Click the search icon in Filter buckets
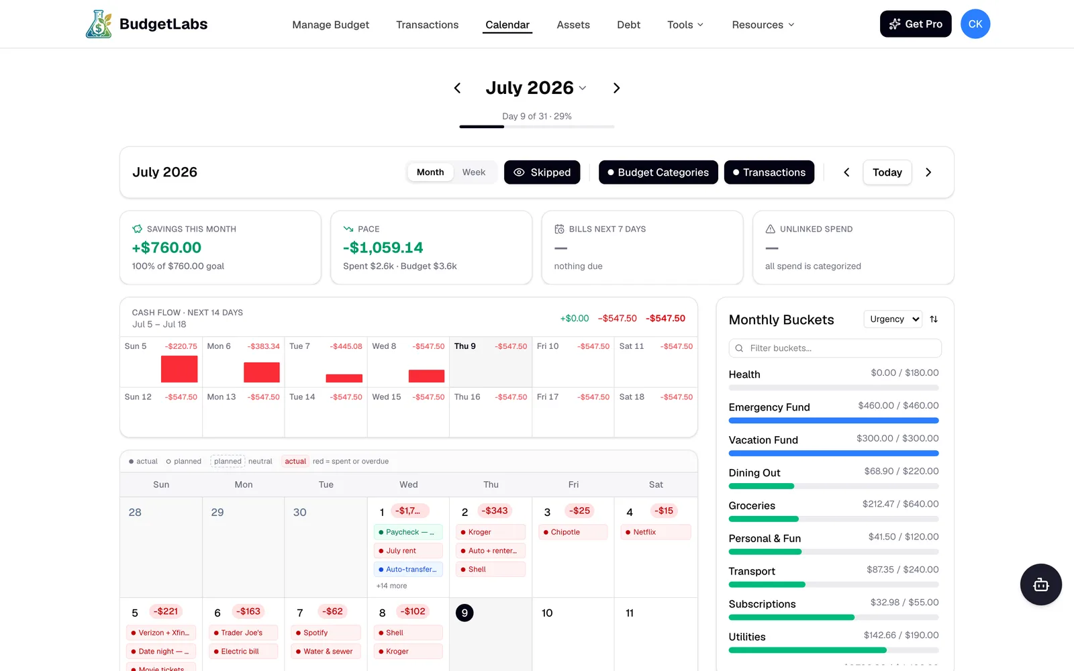 click(739, 348)
